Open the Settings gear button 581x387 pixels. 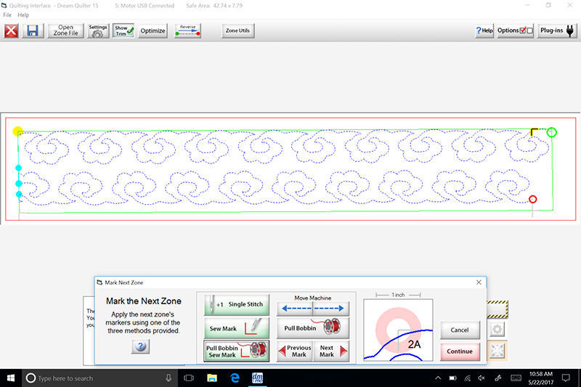[x=98, y=31]
